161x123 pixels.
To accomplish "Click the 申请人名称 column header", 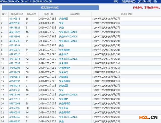I will tap(127, 14).
